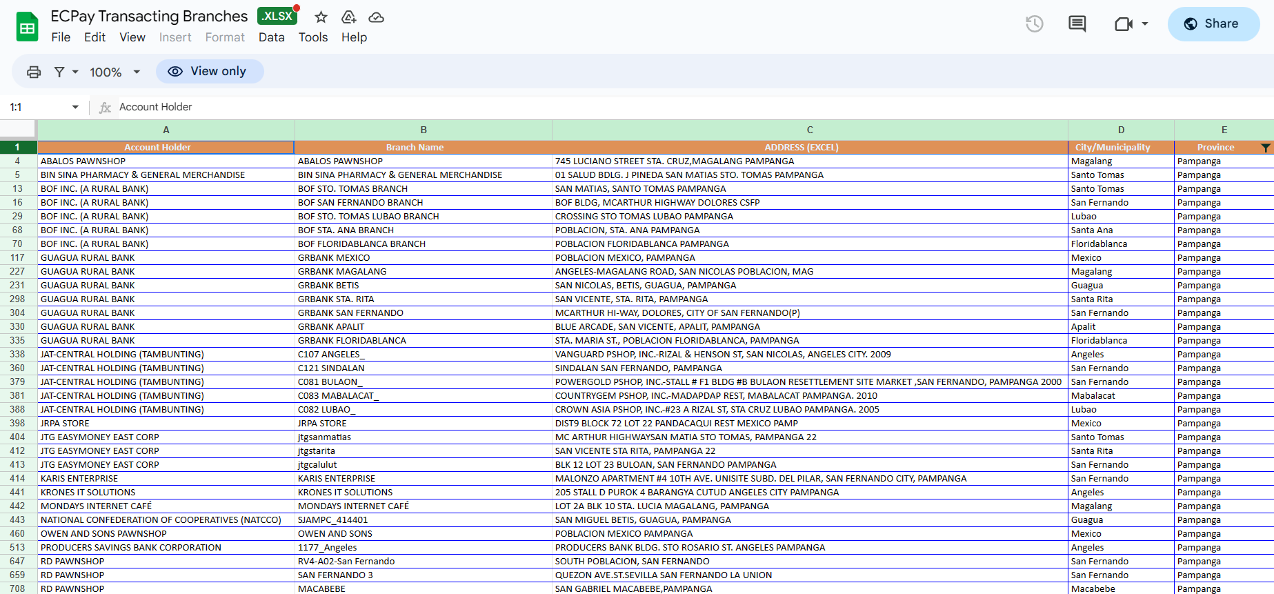Click KRONES IT SOLUTIONS account holder cell
Image resolution: width=1274 pixels, height=594 pixels.
tap(166, 493)
